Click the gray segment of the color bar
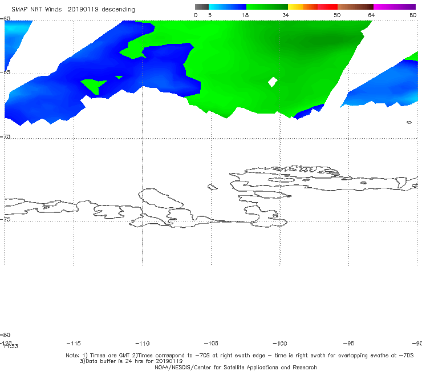This screenshot has width=422, height=371. click(202, 7)
